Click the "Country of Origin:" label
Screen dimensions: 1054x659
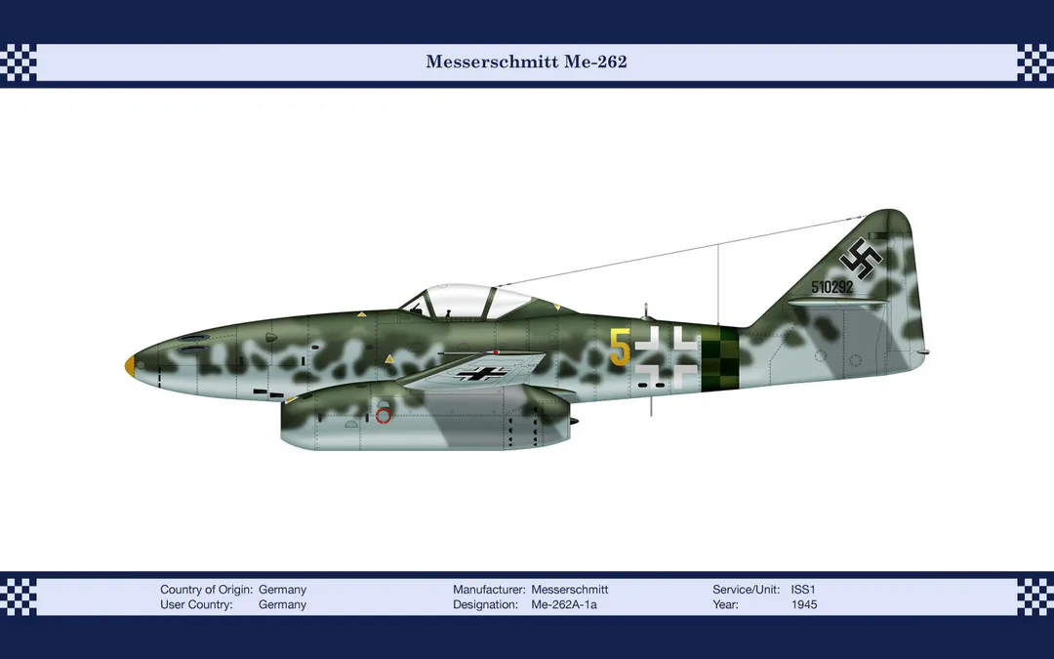[206, 590]
